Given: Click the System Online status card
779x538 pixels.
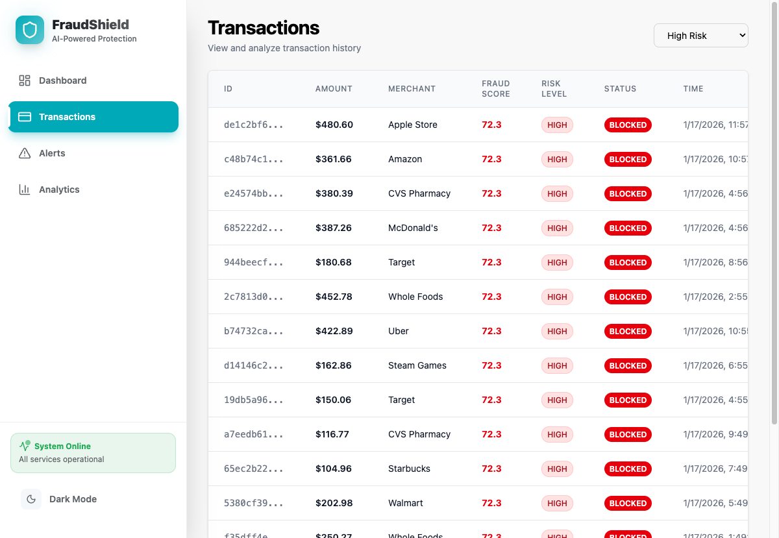Looking at the screenshot, I should (93, 453).
